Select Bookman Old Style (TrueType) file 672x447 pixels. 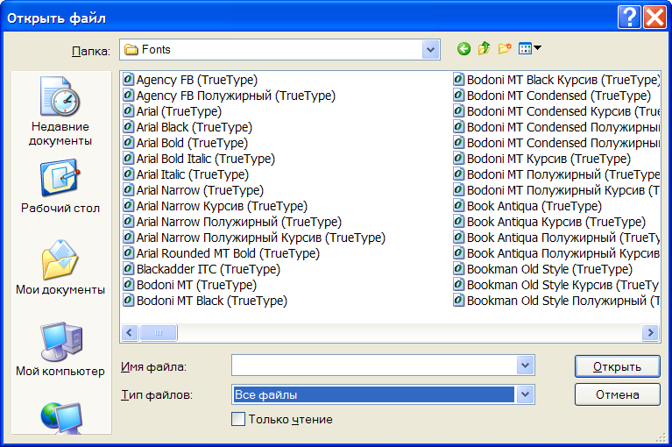(x=548, y=269)
